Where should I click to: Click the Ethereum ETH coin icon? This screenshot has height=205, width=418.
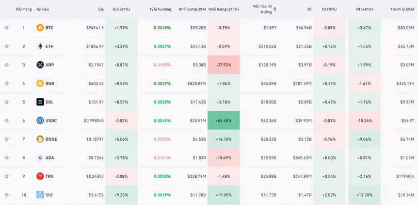pos(40,46)
